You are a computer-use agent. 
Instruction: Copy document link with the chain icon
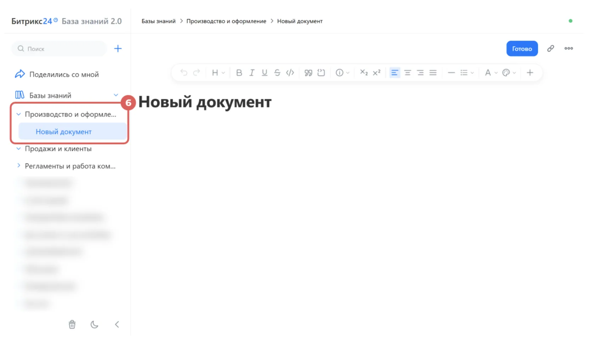click(550, 49)
